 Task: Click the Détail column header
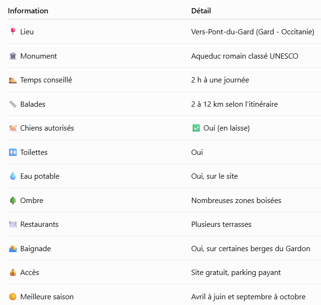[x=201, y=10]
